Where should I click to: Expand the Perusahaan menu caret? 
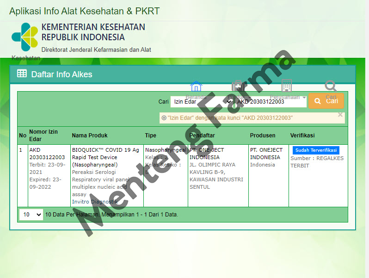point(304,98)
